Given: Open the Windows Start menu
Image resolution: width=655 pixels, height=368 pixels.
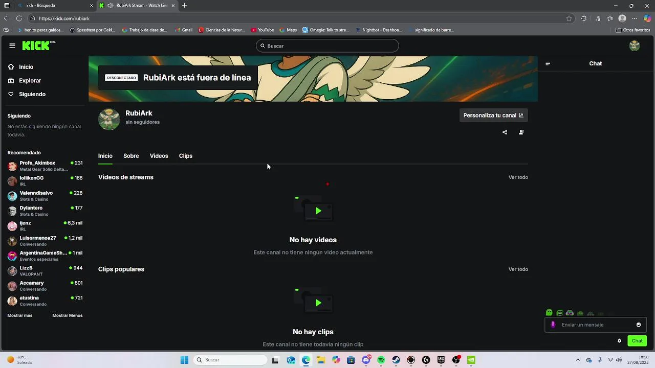Looking at the screenshot, I should click(184, 360).
